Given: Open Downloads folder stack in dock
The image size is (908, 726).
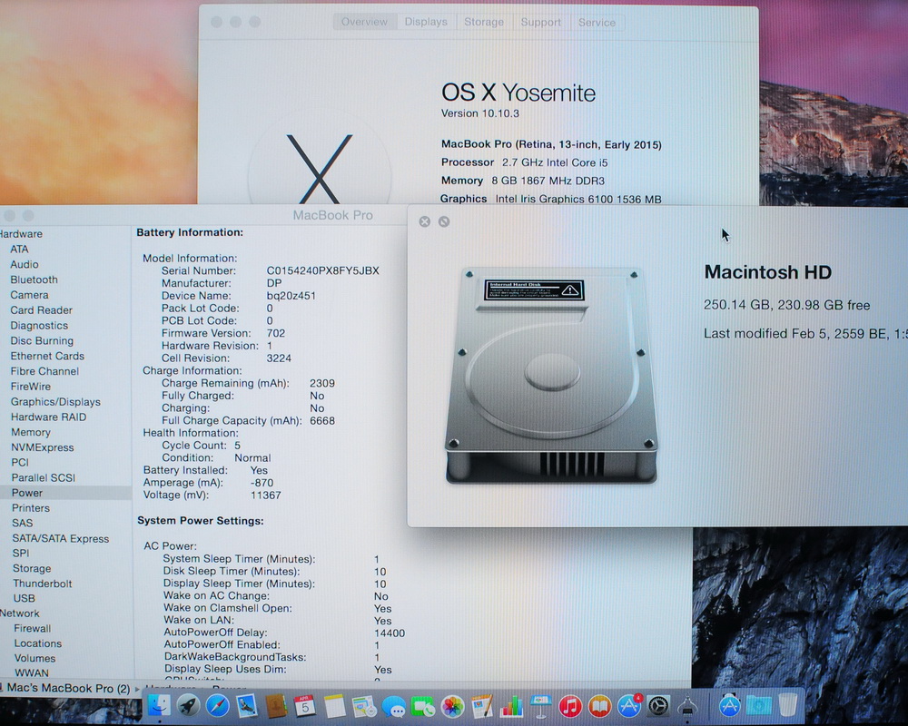Looking at the screenshot, I should click(x=758, y=706).
